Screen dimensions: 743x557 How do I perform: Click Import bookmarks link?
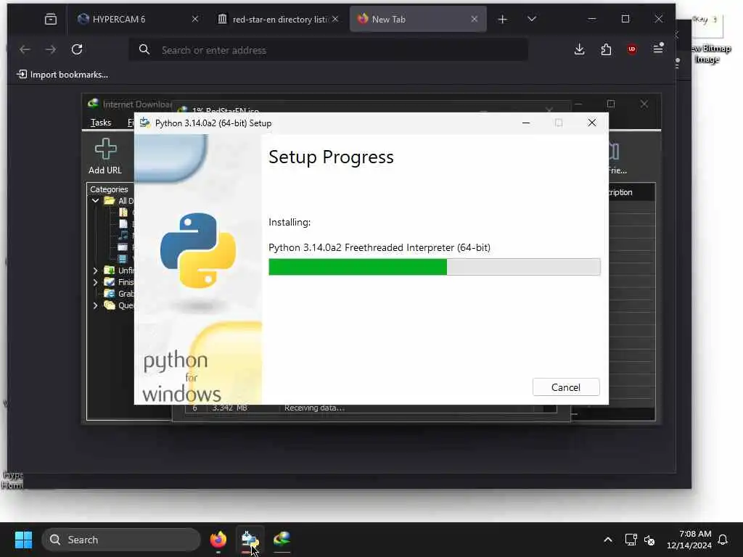pos(62,75)
